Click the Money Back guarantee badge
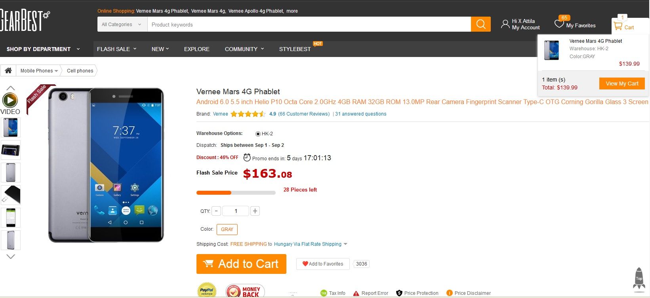The width and height of the screenshot is (650, 298). tap(245, 291)
